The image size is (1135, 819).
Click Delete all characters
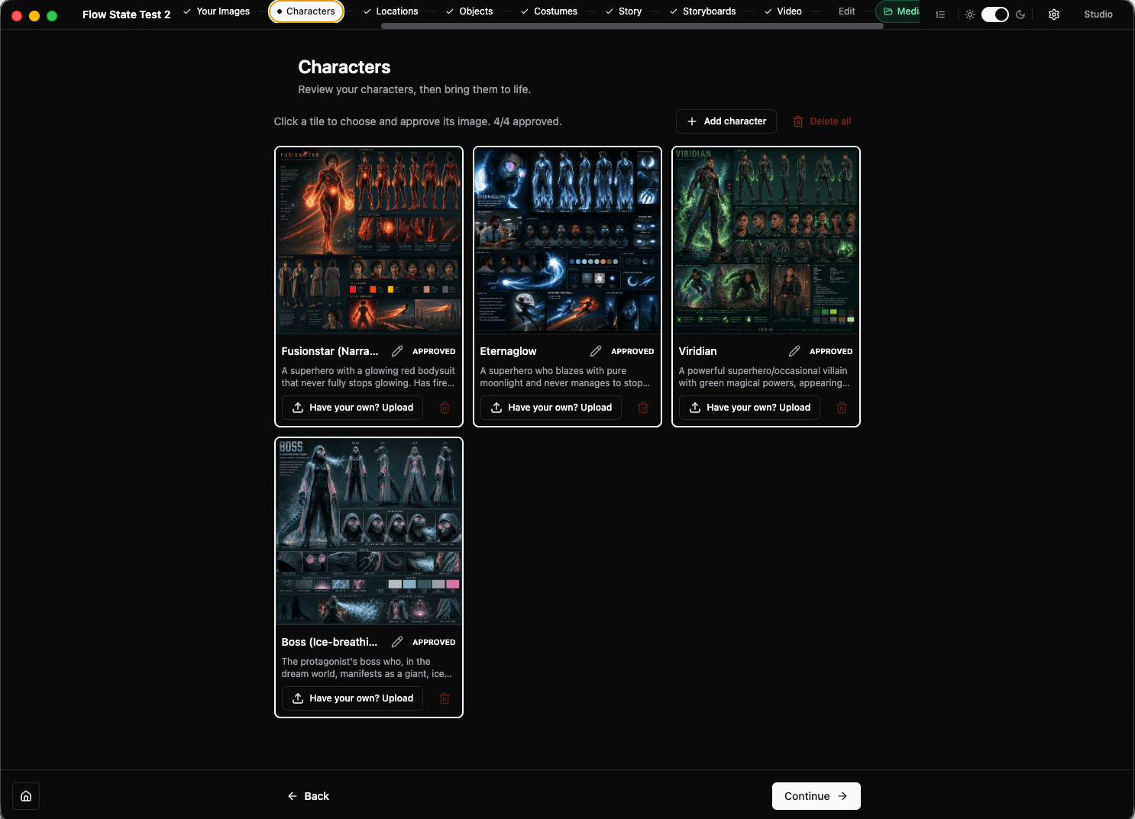pos(822,121)
